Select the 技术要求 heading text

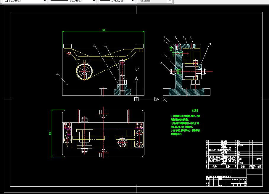pyautogui.click(x=195, y=111)
